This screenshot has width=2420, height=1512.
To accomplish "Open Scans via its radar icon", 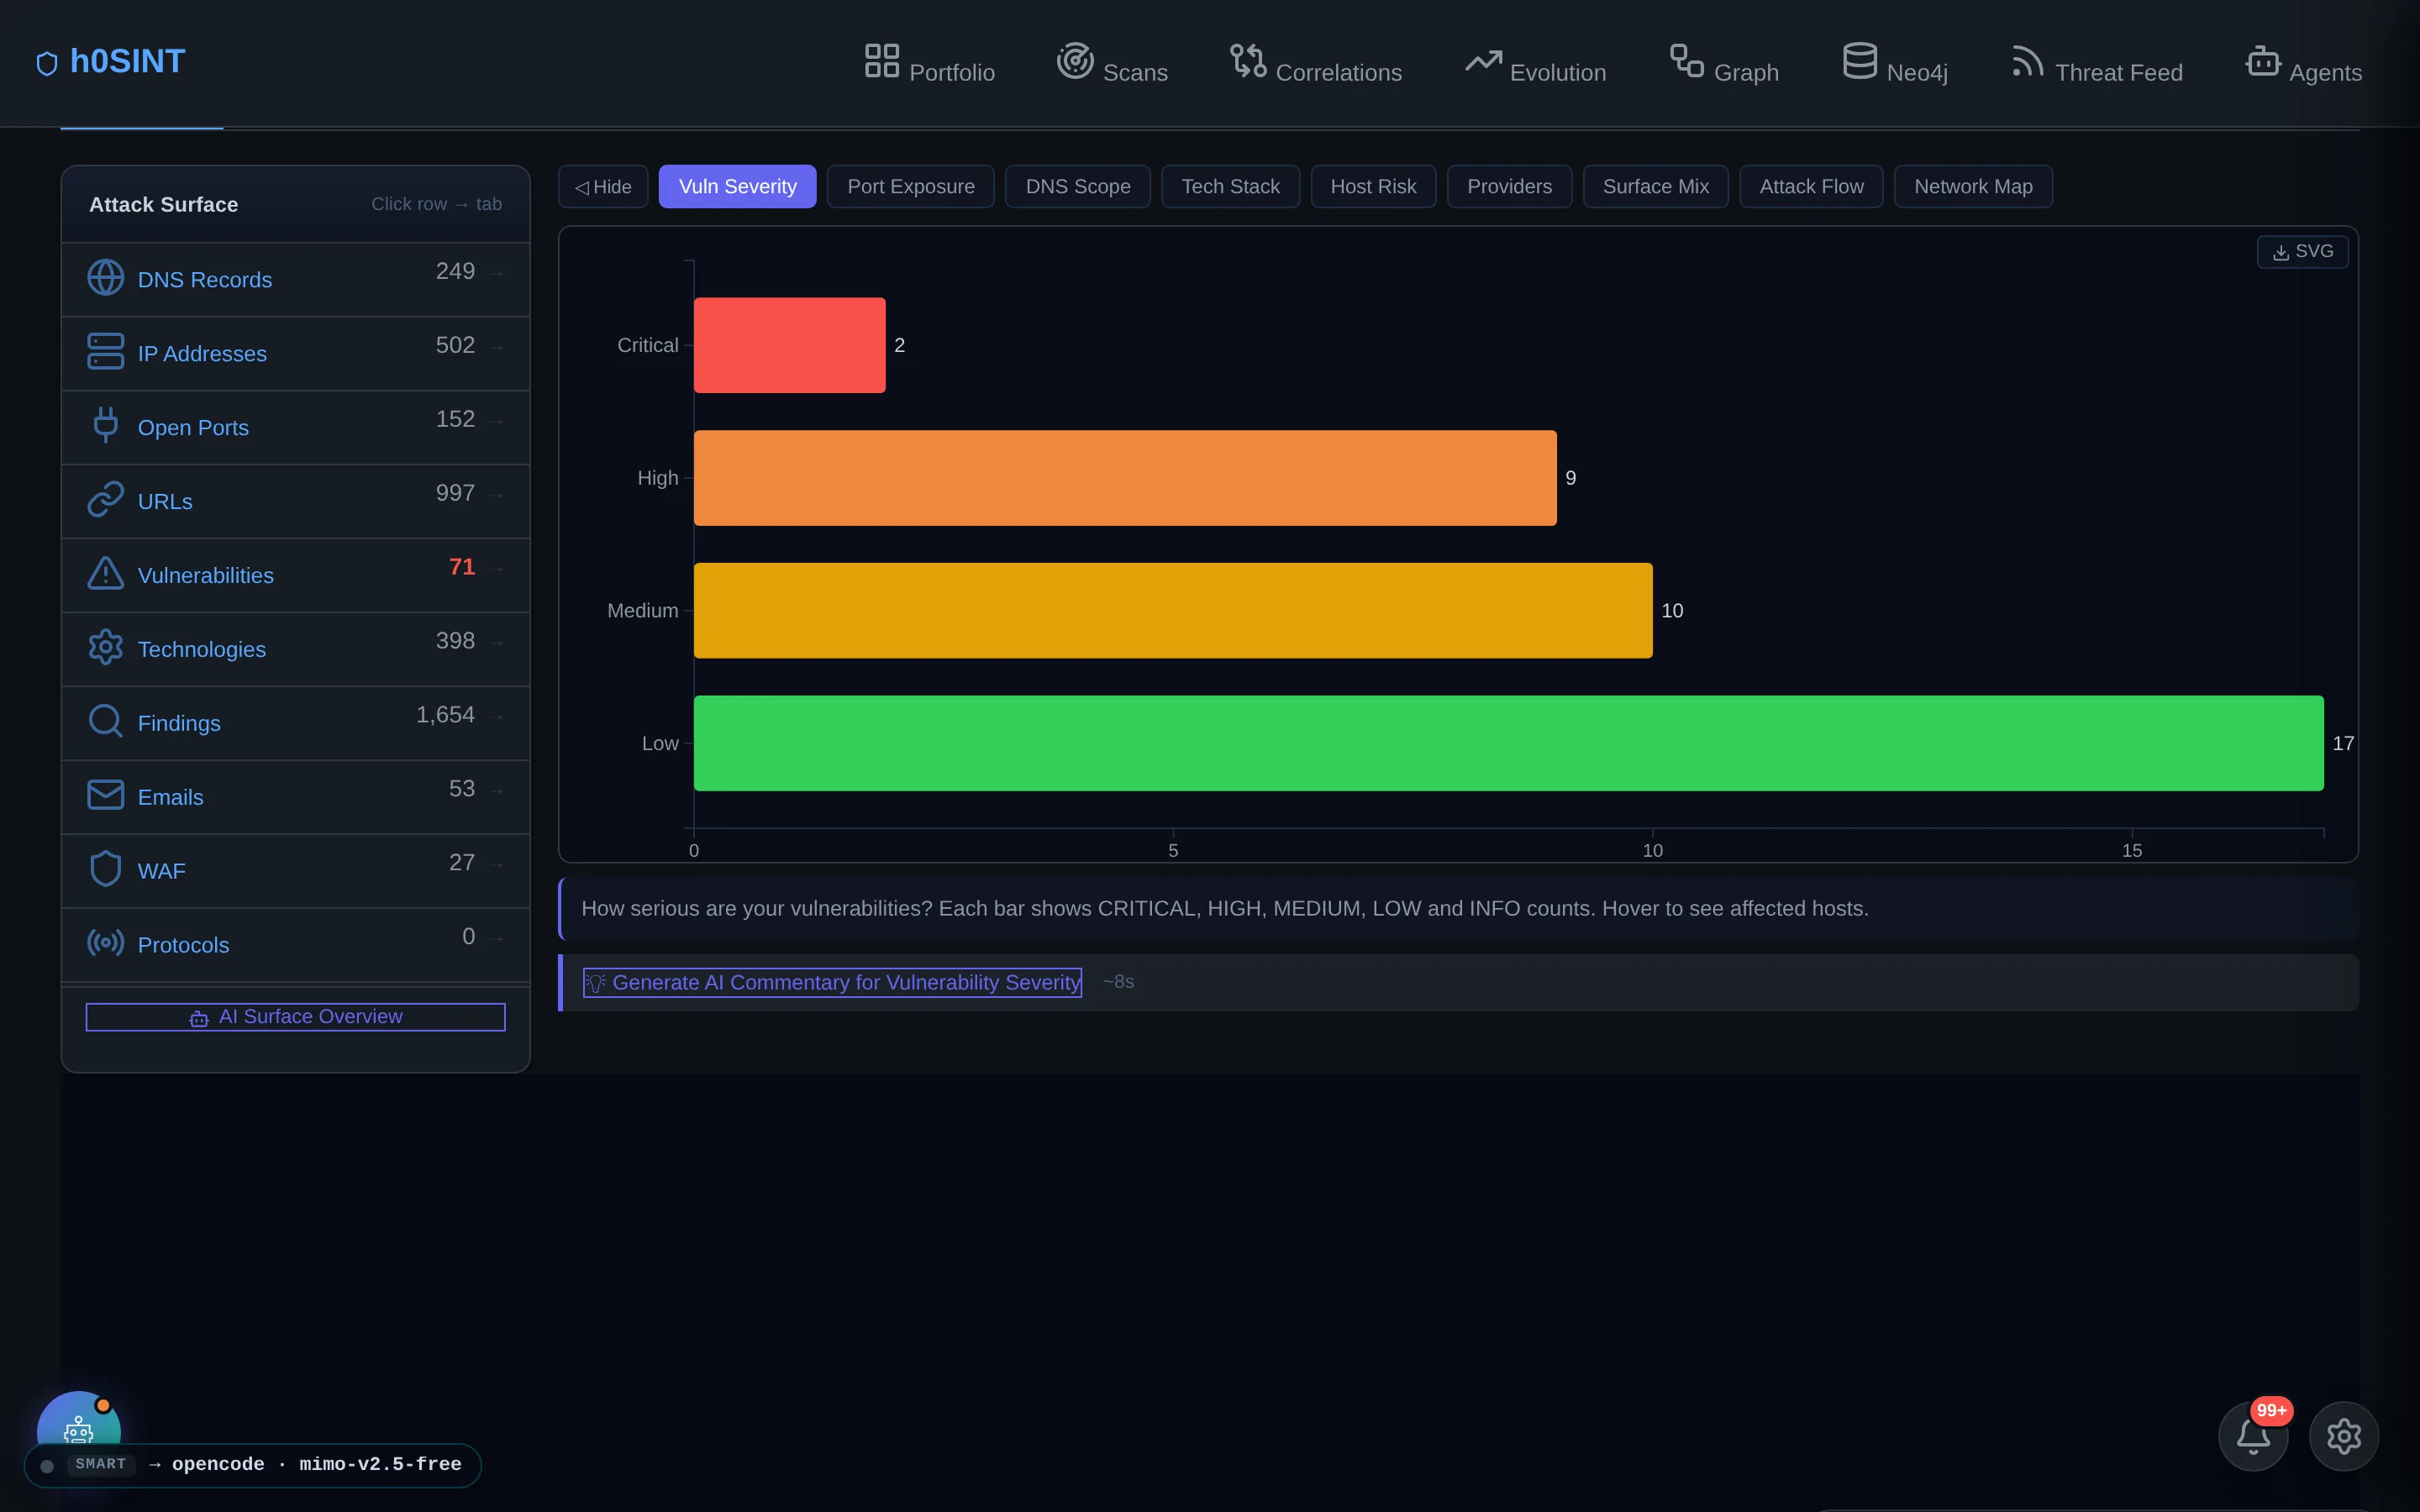I will point(1075,60).
